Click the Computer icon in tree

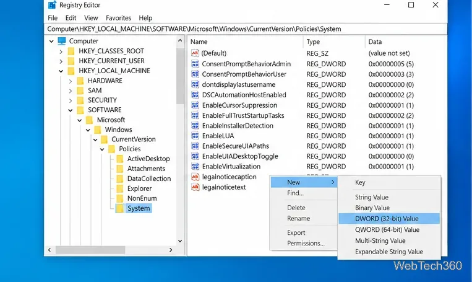[62, 41]
